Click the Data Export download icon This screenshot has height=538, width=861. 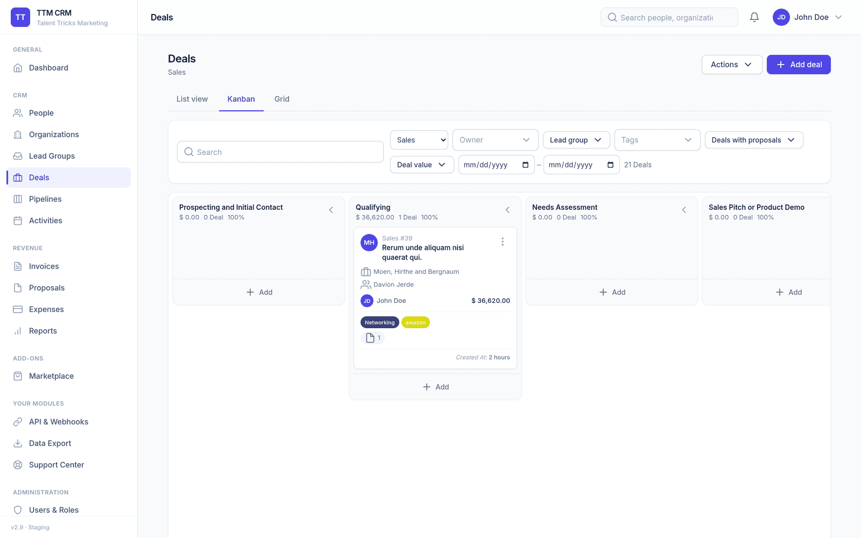point(18,443)
